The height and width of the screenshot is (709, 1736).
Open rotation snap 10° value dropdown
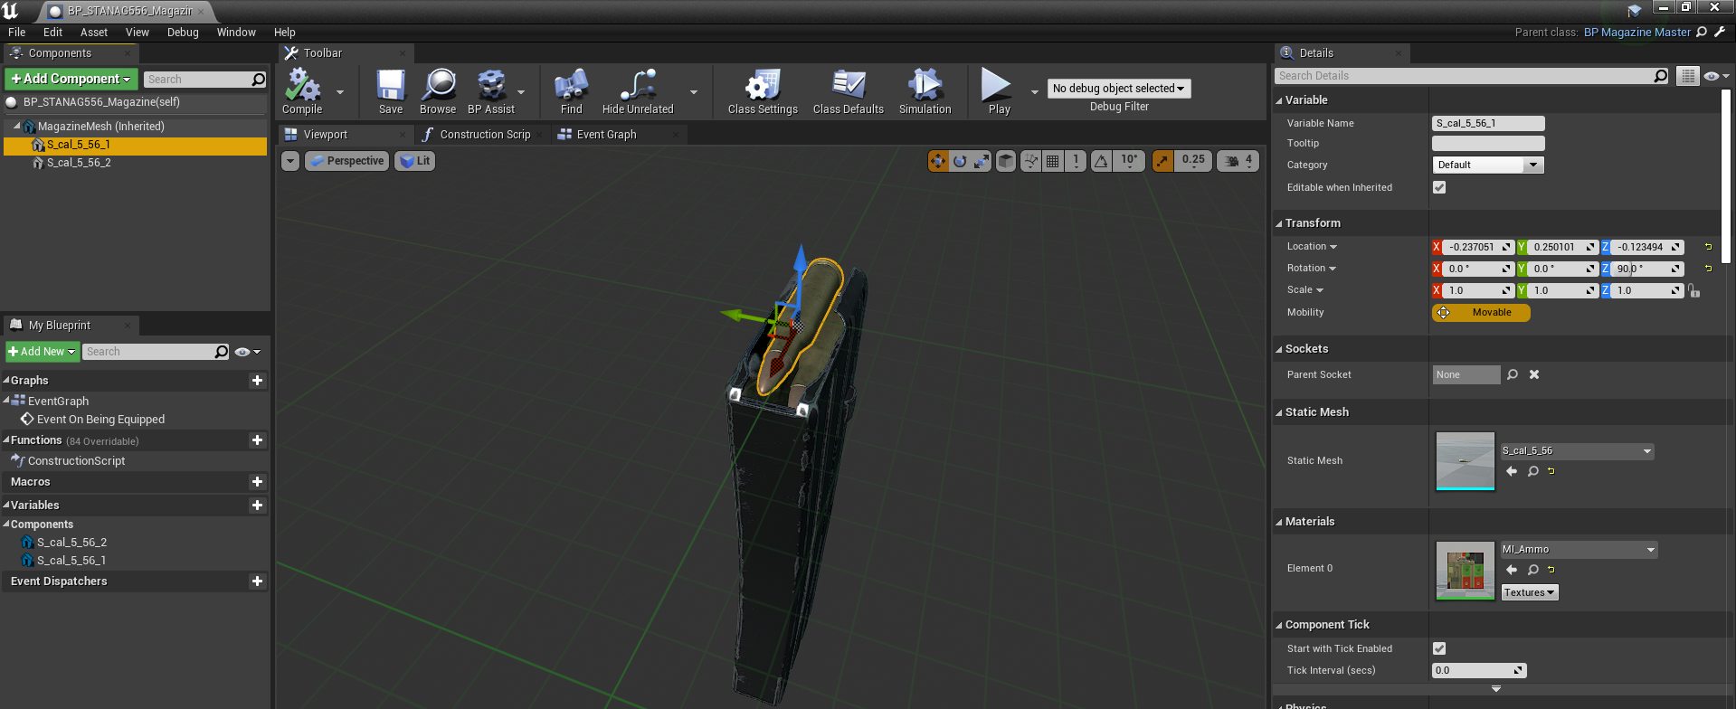coord(1129,161)
